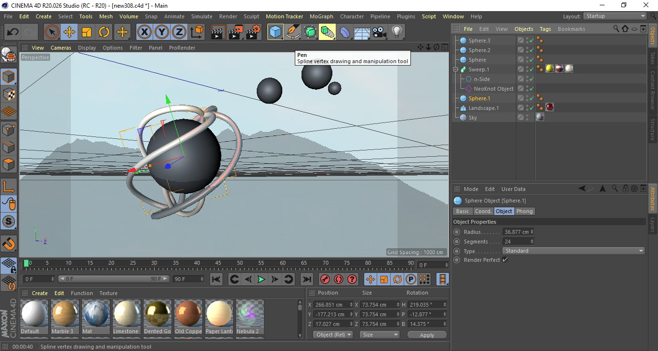Screen dimensions: 658x351
Task: Click Record Active Objects button
Action: 325,279
